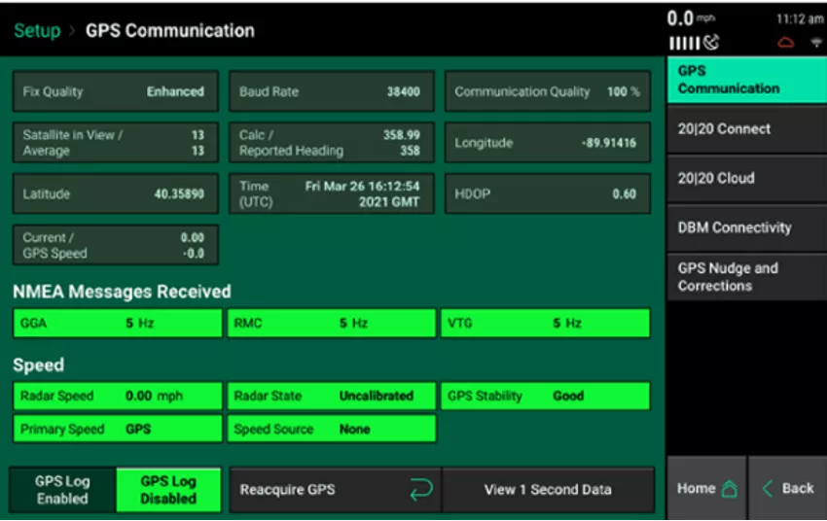Click the Wi-Fi signal icon
827x521 pixels.
pyautogui.click(x=815, y=44)
